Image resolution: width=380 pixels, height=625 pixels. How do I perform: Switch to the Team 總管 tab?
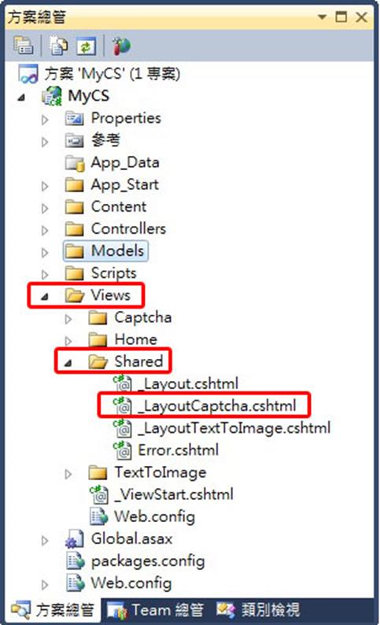155,610
